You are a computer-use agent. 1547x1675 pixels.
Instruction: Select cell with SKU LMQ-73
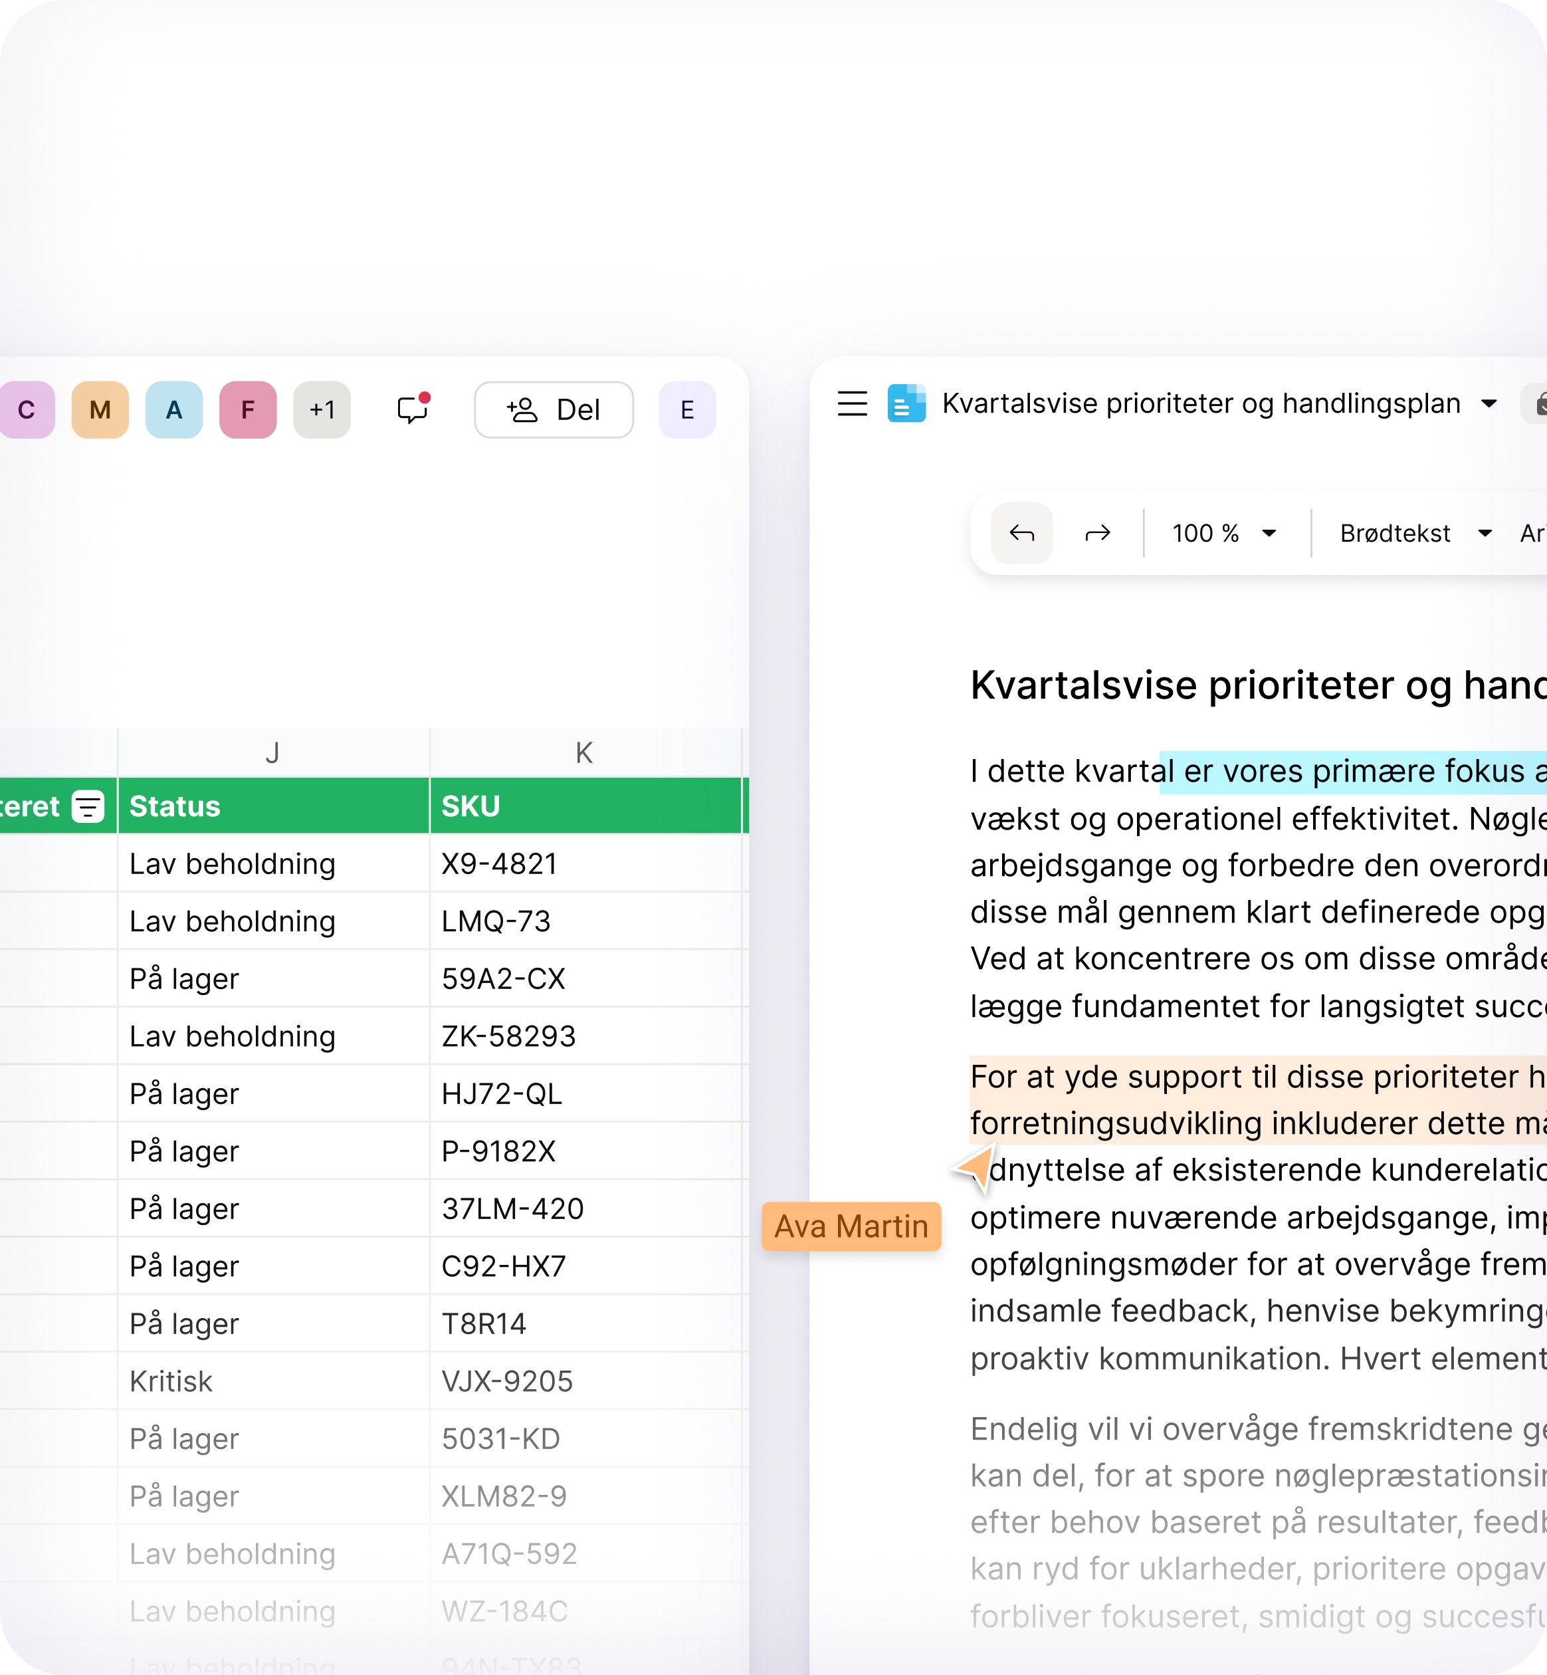[585, 921]
